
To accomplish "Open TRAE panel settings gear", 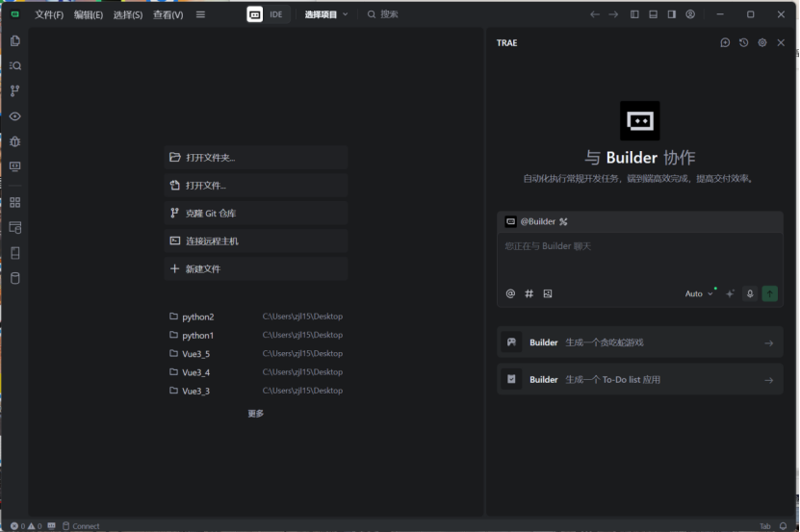I will pos(762,43).
